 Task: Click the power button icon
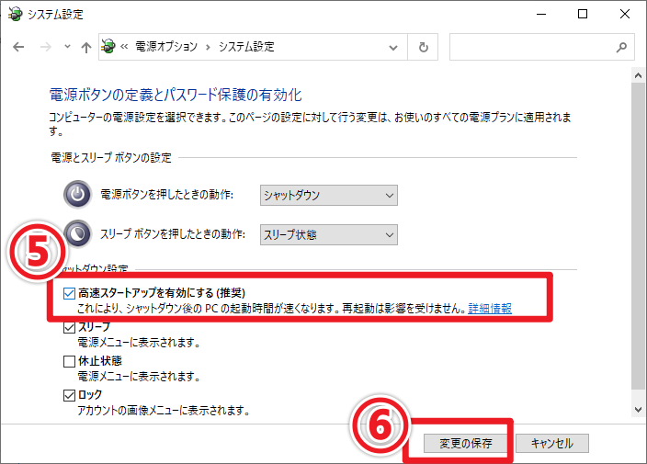click(78, 195)
